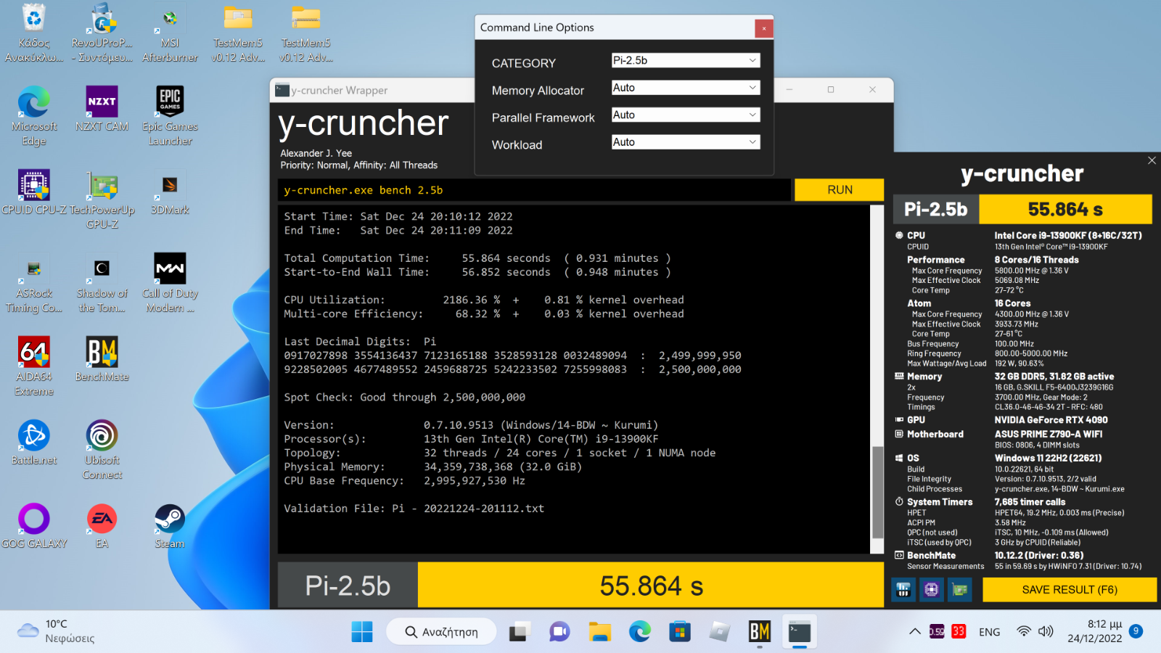Screen dimensions: 1161x653
Task: Open the clock and date 24/12/2022
Action: coord(1094,631)
